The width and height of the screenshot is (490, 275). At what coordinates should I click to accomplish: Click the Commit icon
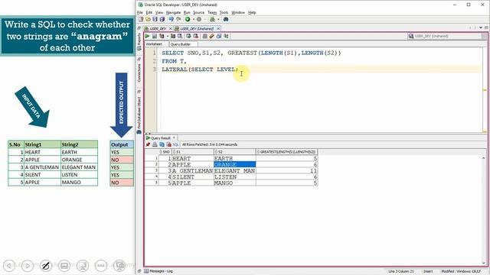[188, 36]
